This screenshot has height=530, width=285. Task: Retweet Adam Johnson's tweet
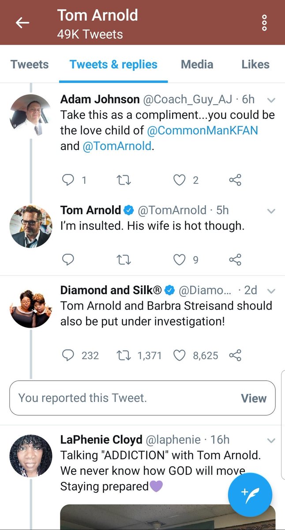click(124, 180)
